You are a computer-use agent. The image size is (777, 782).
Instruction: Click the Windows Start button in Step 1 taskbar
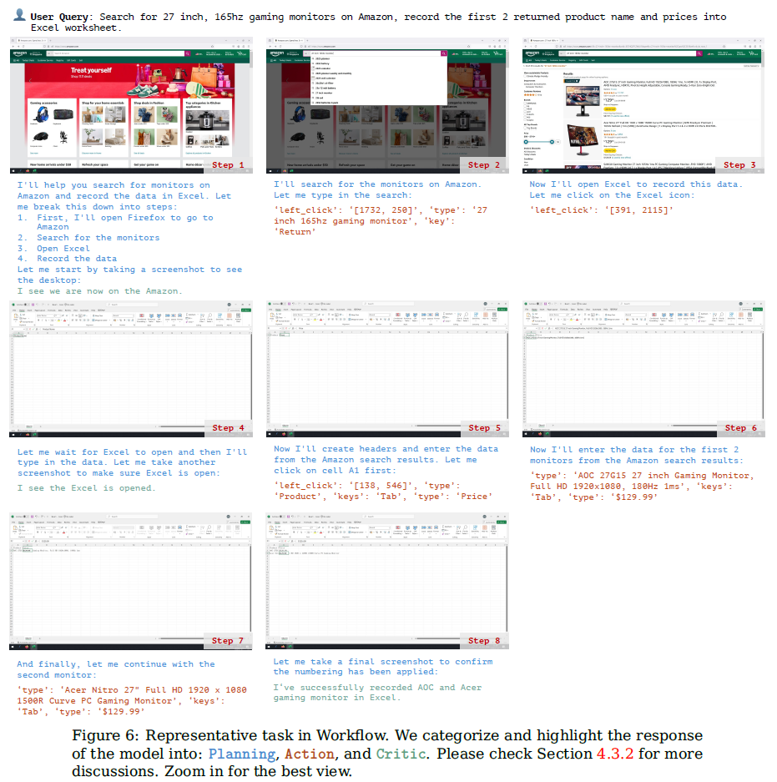pyautogui.click(x=13, y=170)
